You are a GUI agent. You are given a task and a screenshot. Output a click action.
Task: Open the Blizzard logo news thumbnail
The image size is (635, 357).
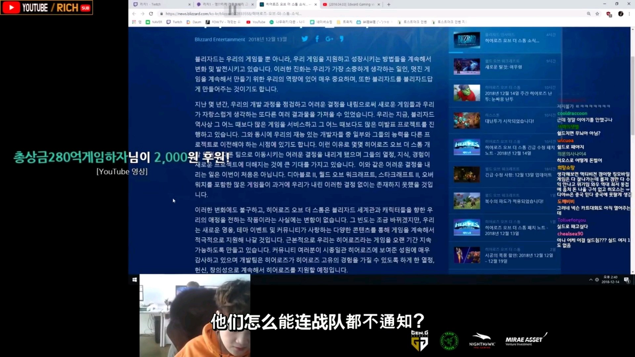pos(467,40)
